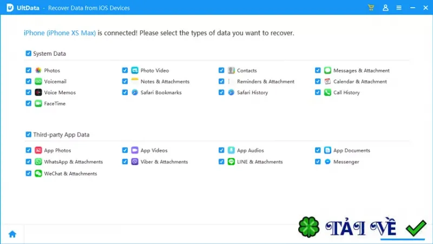The image size is (433, 244).
Task: Click the FaceTime camera icon
Action: (38, 103)
